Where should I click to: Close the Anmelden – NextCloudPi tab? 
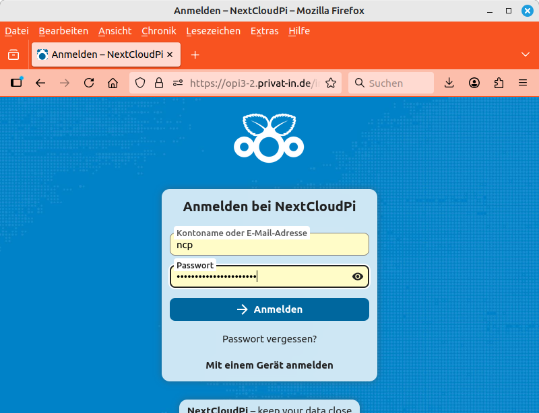(x=170, y=54)
